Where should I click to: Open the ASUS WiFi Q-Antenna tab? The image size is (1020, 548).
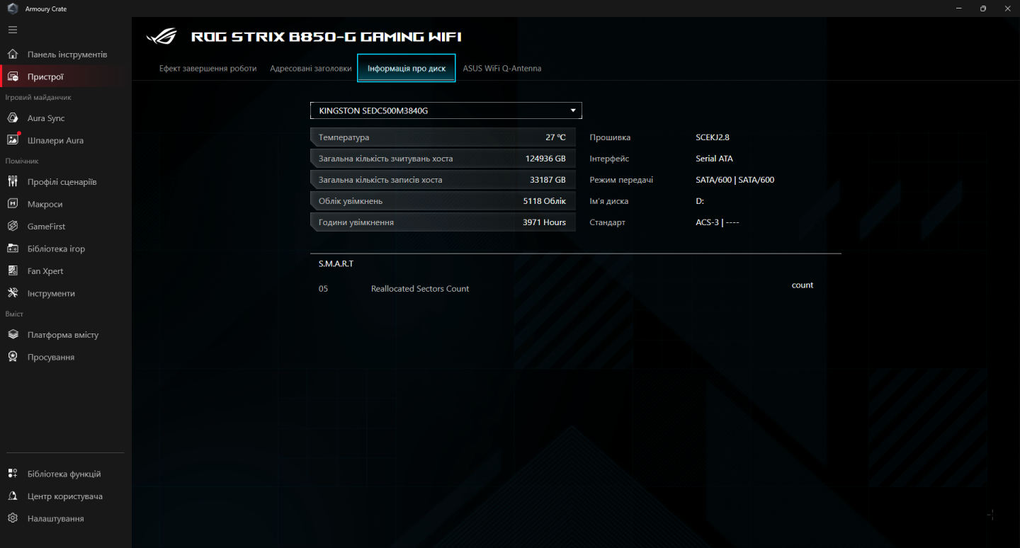(502, 69)
